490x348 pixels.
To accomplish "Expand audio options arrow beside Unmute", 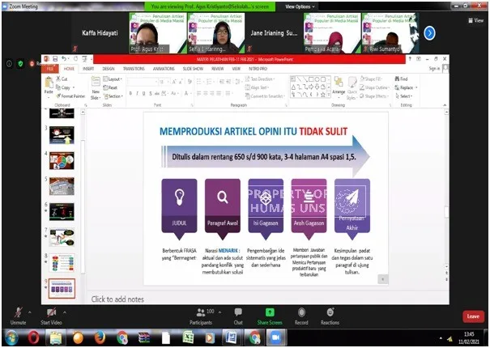I will click(29, 312).
